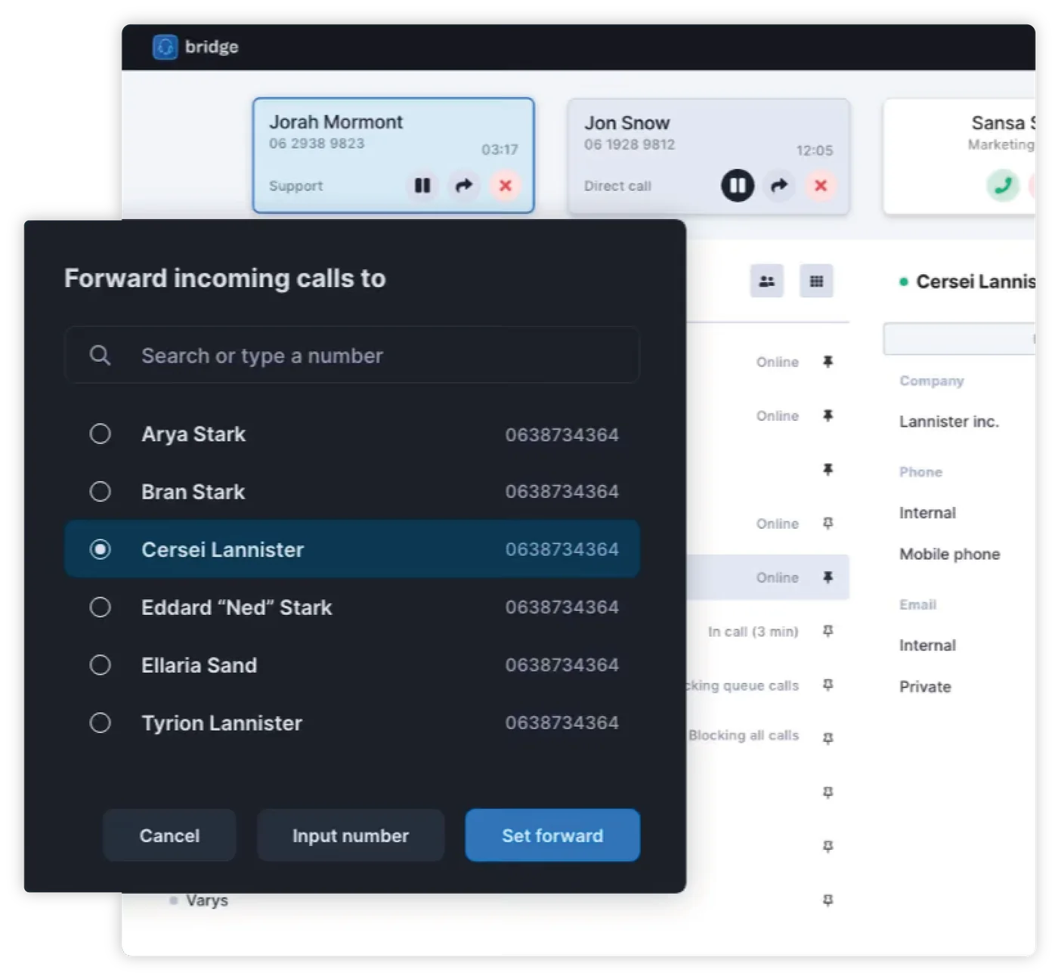1058x979 pixels.
Task: Toggle pin on the Varys row
Action: (x=828, y=900)
